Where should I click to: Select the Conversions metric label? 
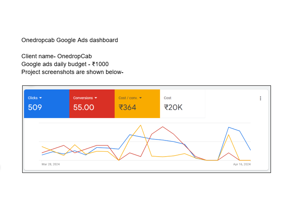point(83,98)
